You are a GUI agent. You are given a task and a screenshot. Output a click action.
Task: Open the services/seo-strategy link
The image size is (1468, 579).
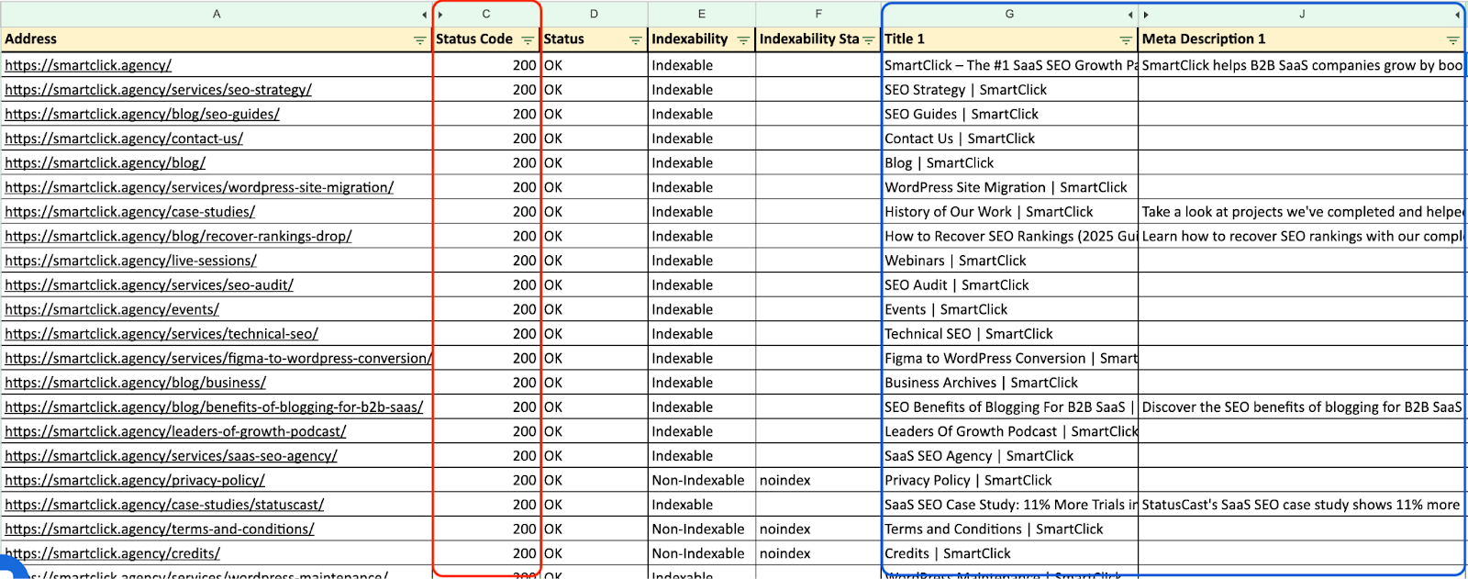(x=158, y=90)
